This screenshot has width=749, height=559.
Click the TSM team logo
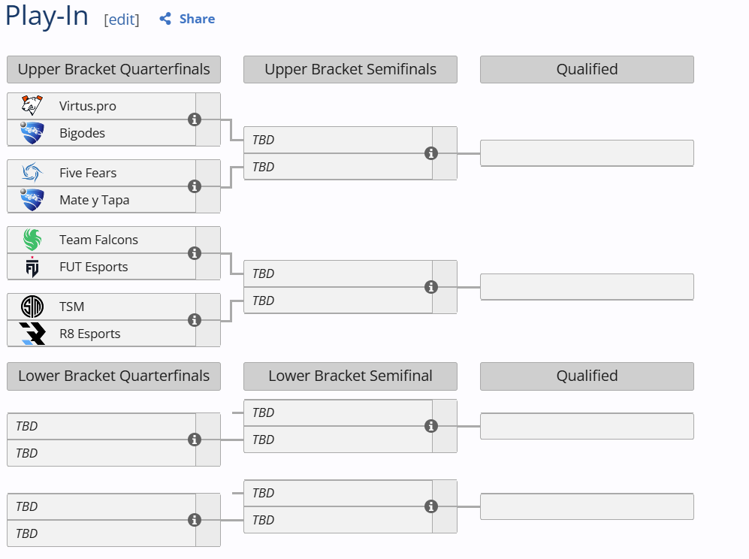pyautogui.click(x=32, y=307)
